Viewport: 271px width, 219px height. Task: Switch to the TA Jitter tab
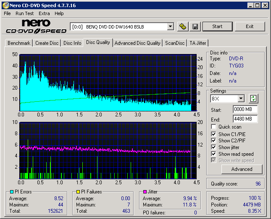pyautogui.click(x=198, y=43)
